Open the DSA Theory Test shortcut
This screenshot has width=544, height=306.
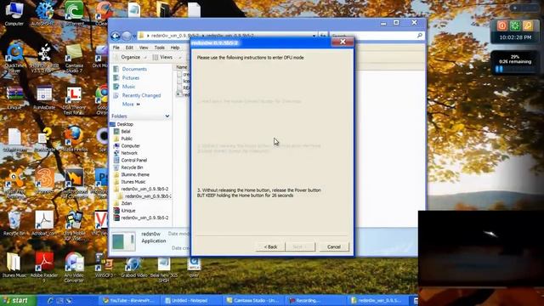(74, 100)
